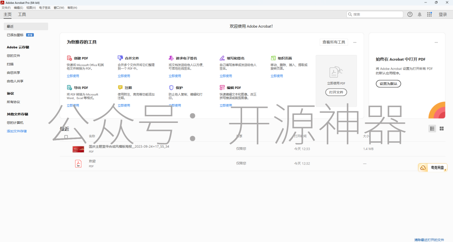Click the 清除最近打开的文件 link
Screen dimensions: 453x242
(x=429, y=239)
